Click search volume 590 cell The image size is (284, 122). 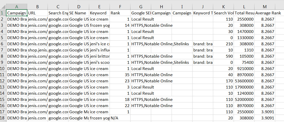223,56
